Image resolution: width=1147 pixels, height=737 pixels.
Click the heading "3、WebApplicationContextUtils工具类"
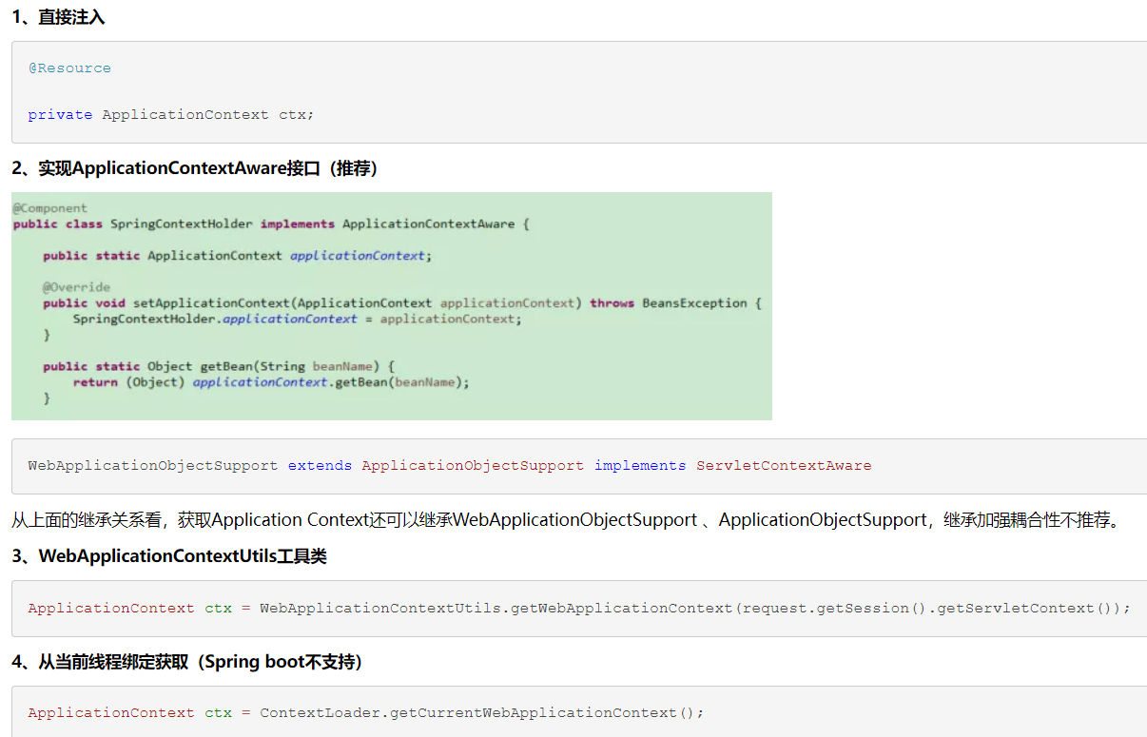[x=169, y=556]
